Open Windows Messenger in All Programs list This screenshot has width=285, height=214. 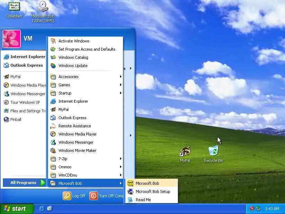[85, 142]
